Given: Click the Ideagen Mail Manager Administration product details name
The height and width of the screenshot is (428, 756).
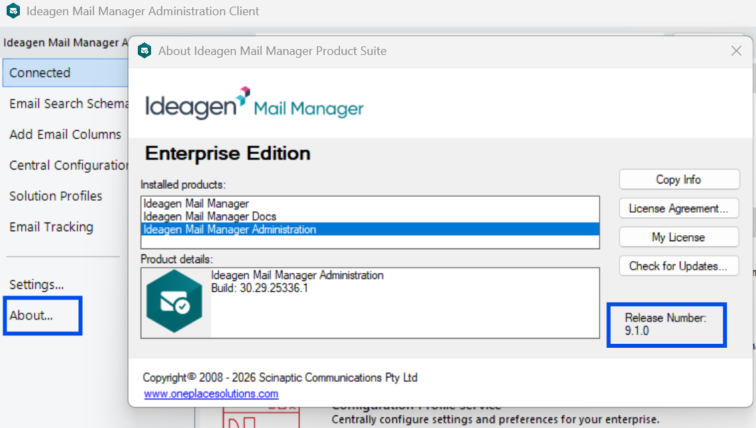Looking at the screenshot, I should click(297, 275).
